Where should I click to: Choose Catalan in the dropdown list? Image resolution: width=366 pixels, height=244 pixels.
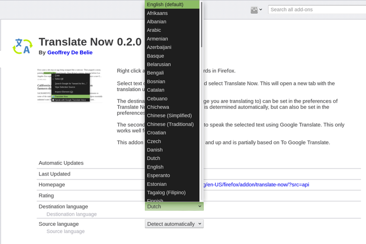click(x=172, y=90)
